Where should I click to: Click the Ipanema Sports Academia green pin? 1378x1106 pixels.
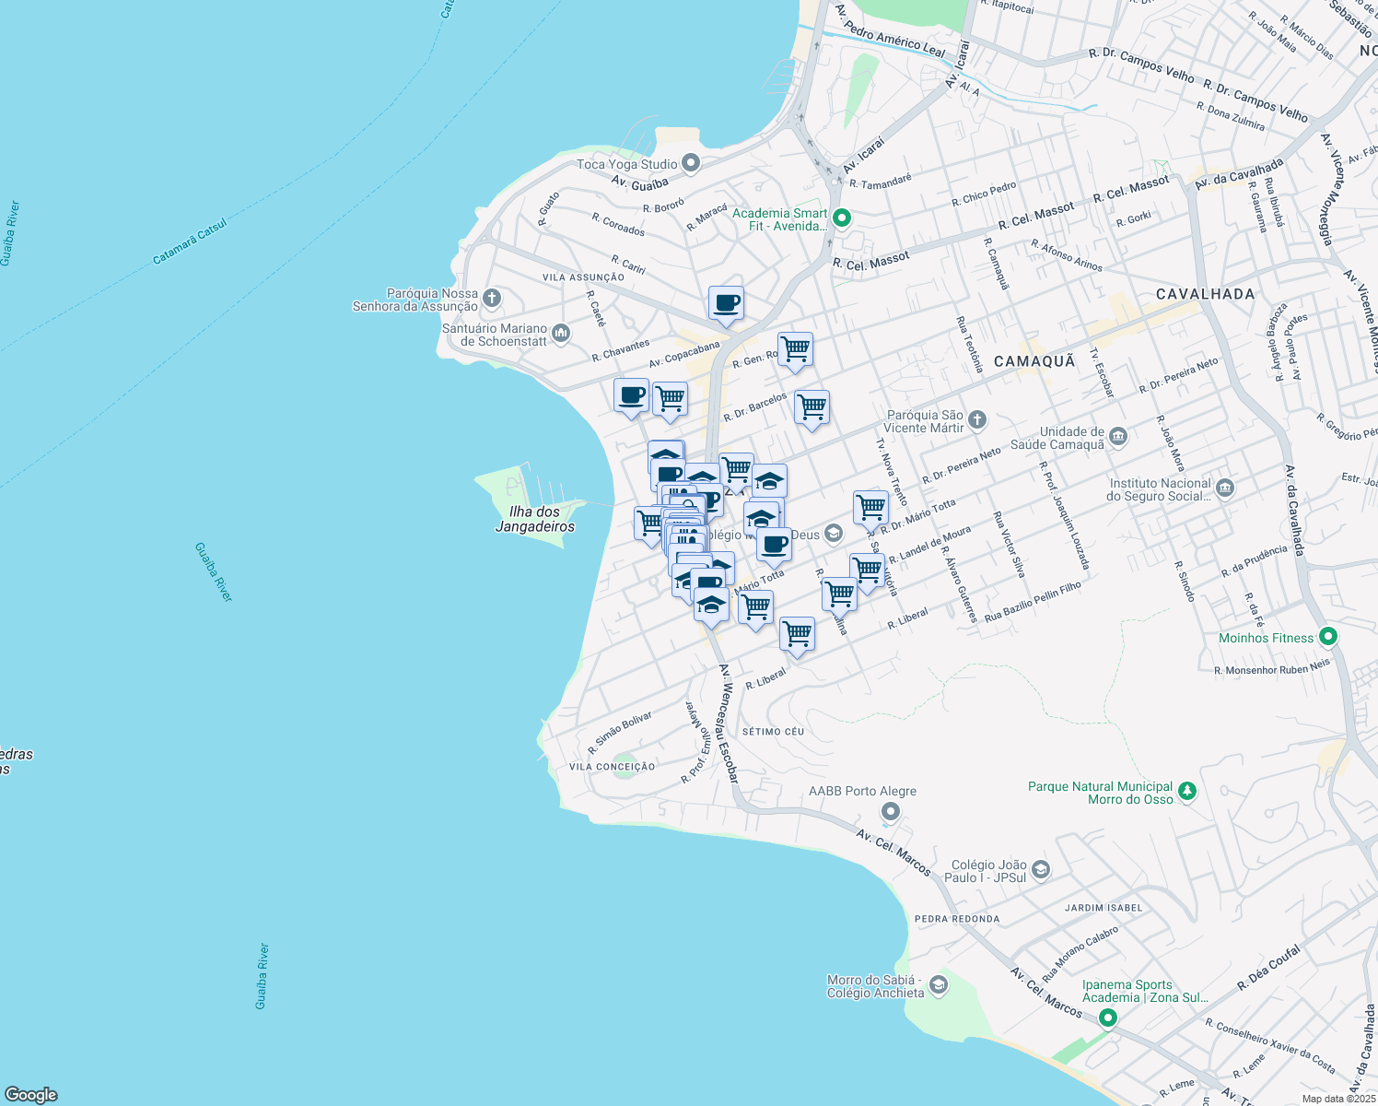[1108, 1018]
